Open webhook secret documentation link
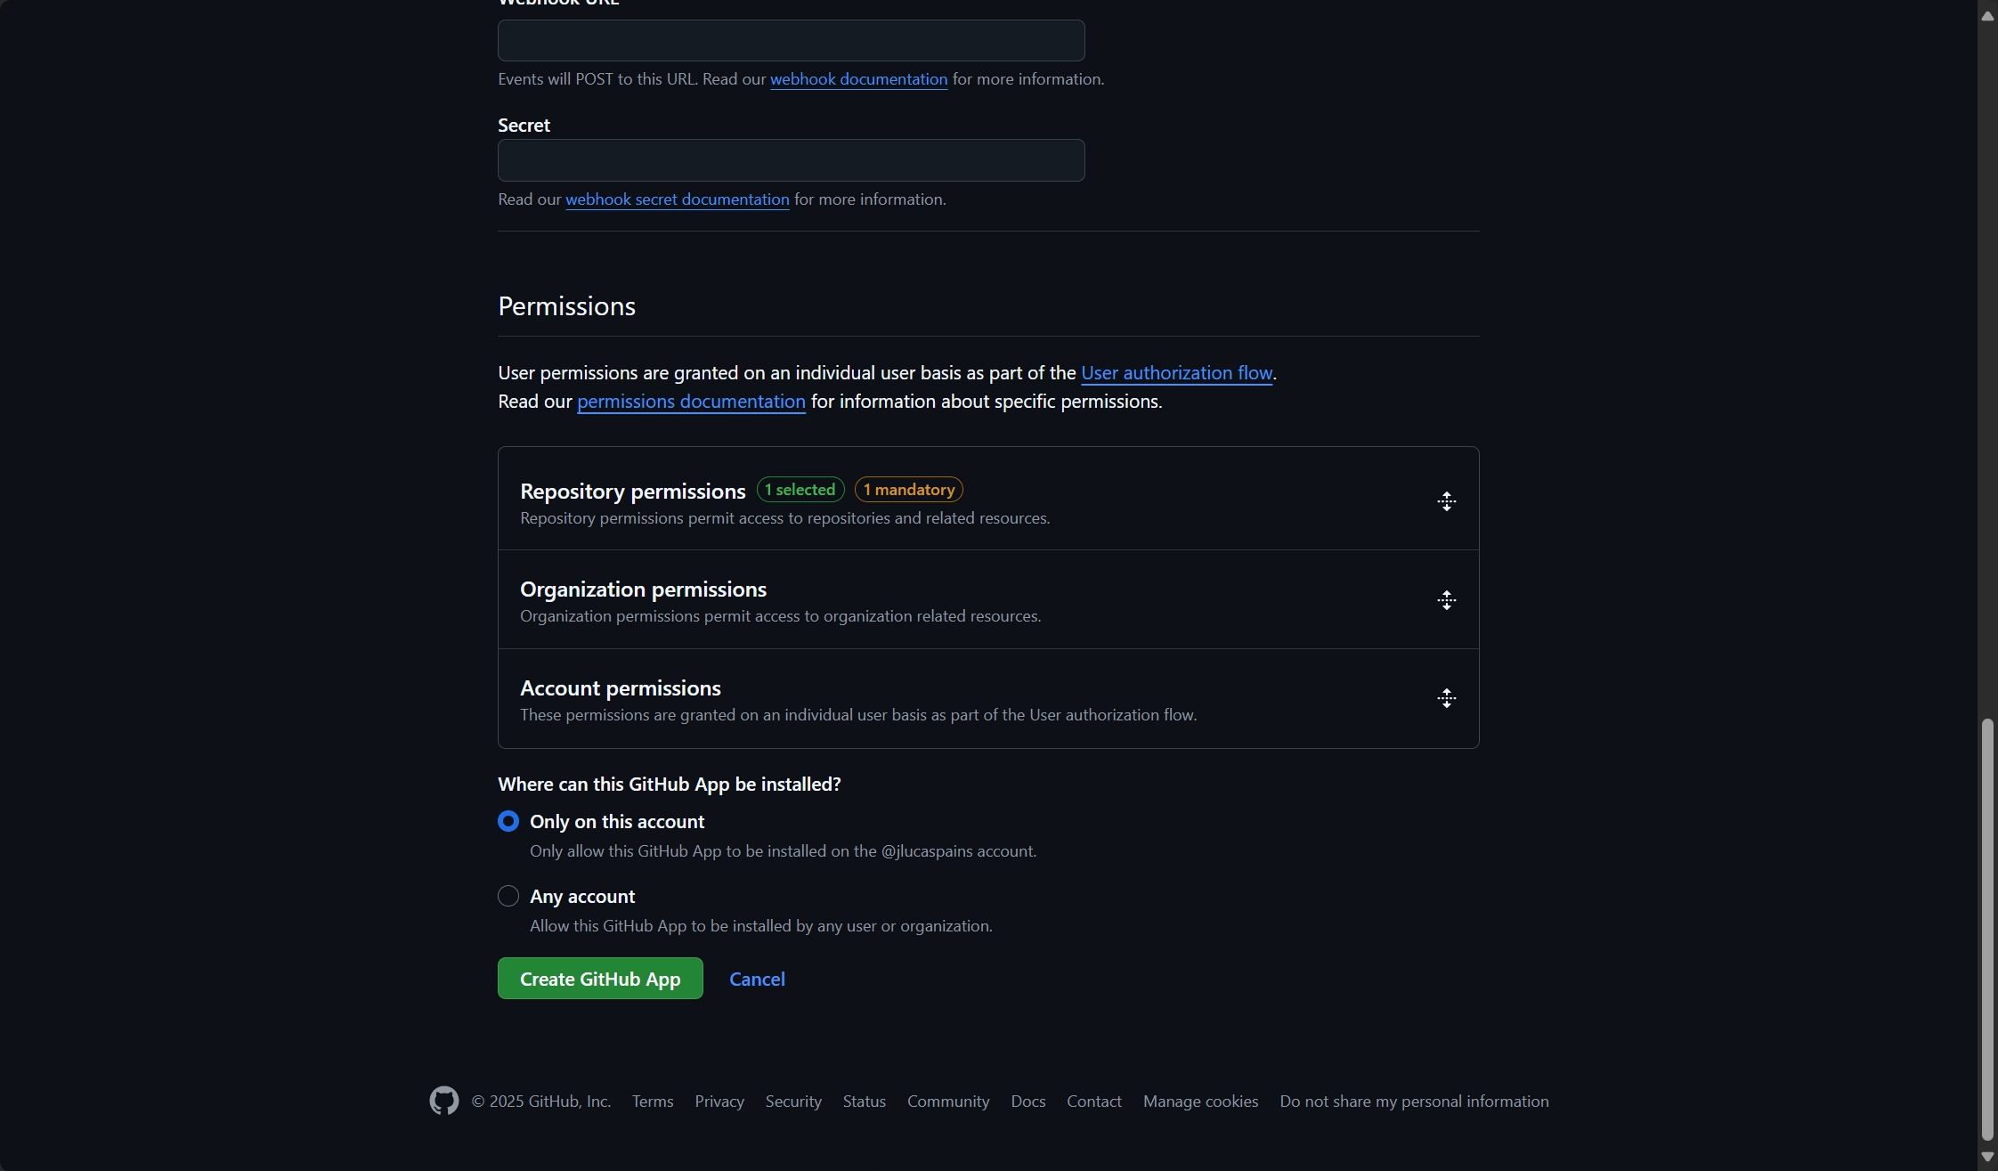The height and width of the screenshot is (1171, 1998). [677, 199]
